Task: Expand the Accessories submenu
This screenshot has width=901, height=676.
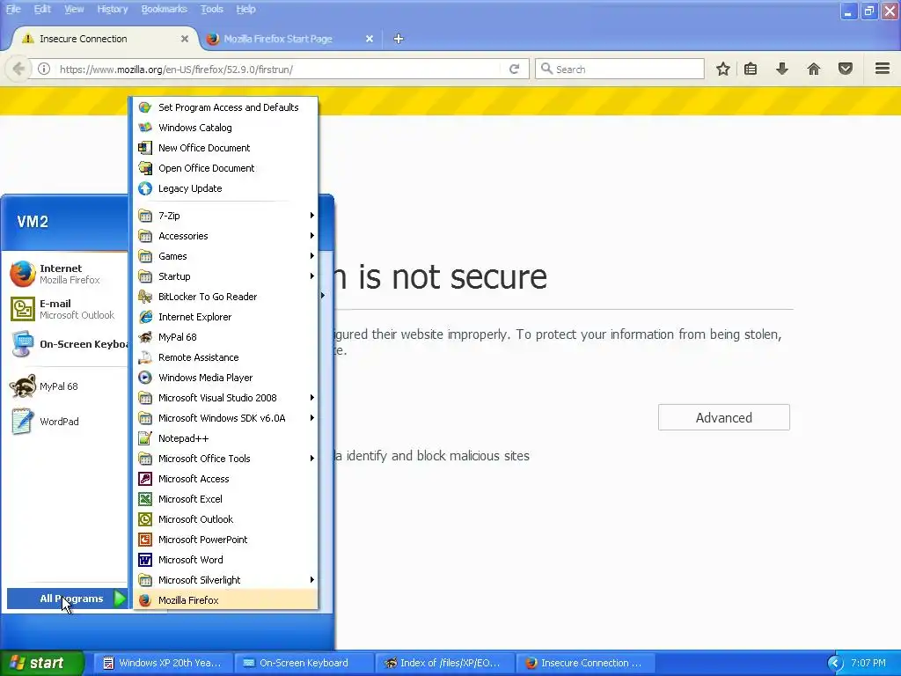Action: [226, 236]
